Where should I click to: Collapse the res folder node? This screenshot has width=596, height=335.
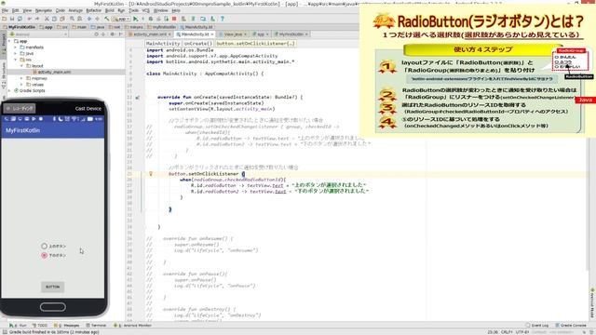(x=16, y=60)
